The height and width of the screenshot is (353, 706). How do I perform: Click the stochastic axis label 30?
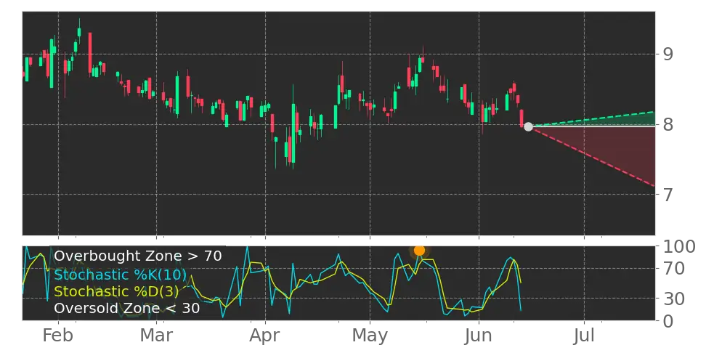[673, 299]
